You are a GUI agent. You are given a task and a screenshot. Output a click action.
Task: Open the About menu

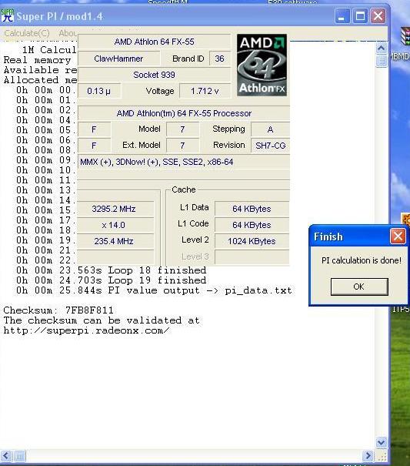pos(68,33)
